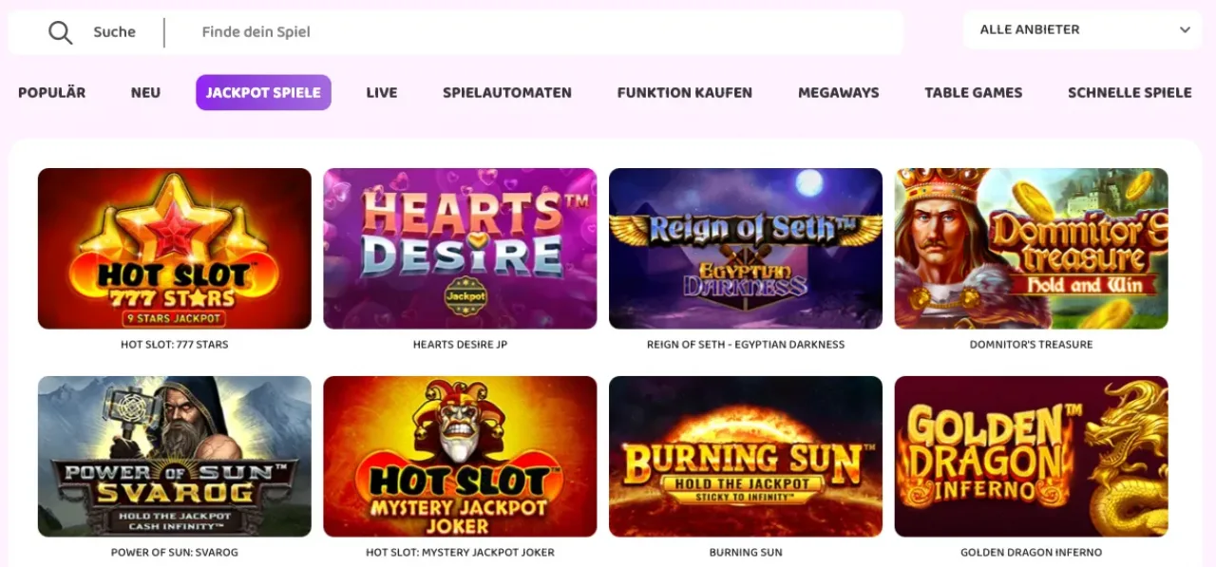Play Reign of Seth Egyptian Darkness
The width and height of the screenshot is (1216, 567).
point(746,249)
